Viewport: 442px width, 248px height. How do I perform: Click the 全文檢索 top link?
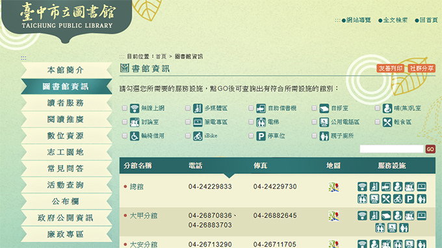pos(393,20)
